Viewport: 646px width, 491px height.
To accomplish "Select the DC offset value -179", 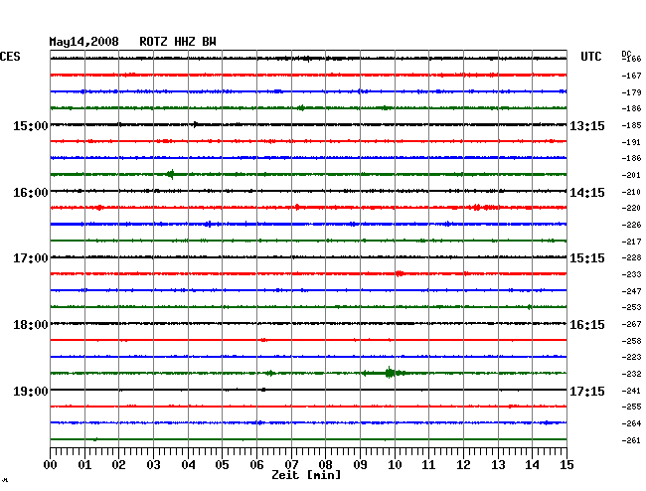I will (x=631, y=92).
